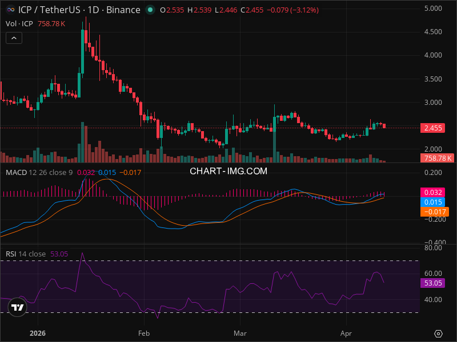Click the 5.000 price scale label
The height and width of the screenshot is (342, 457).
pos(433,9)
